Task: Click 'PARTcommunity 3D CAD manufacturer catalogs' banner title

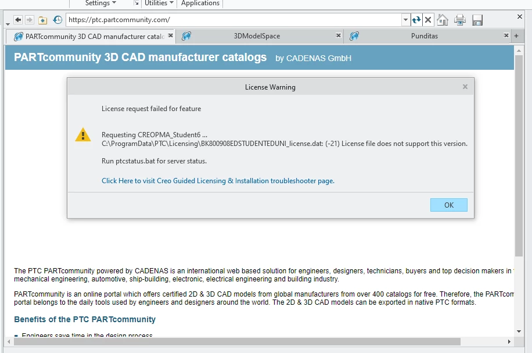Action: pyautogui.click(x=140, y=57)
